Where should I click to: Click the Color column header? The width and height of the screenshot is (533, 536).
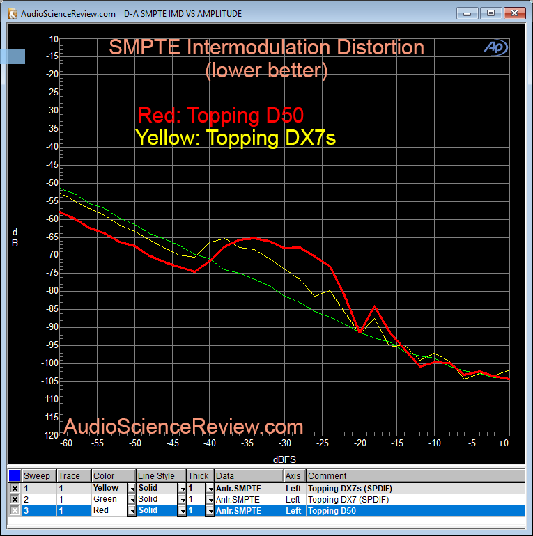114,476
